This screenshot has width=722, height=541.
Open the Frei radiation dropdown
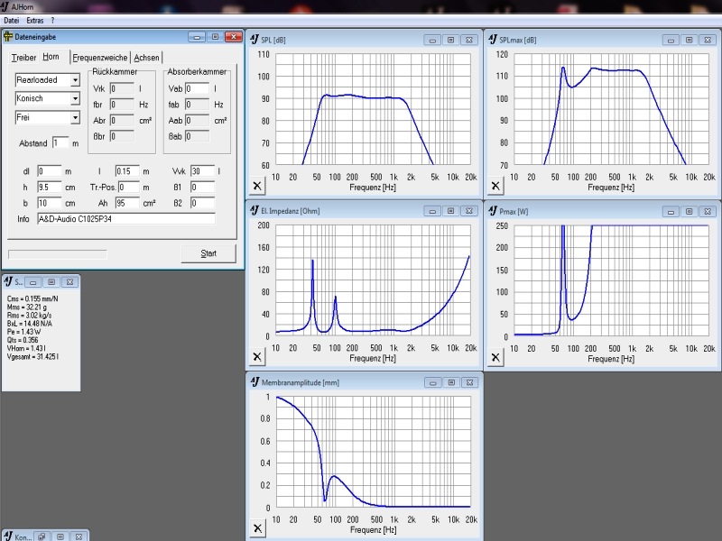coord(75,117)
